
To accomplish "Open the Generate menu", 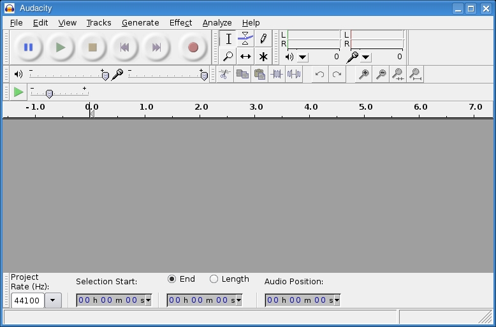I will [140, 22].
